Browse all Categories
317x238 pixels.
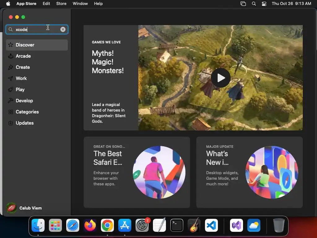(x=37, y=112)
